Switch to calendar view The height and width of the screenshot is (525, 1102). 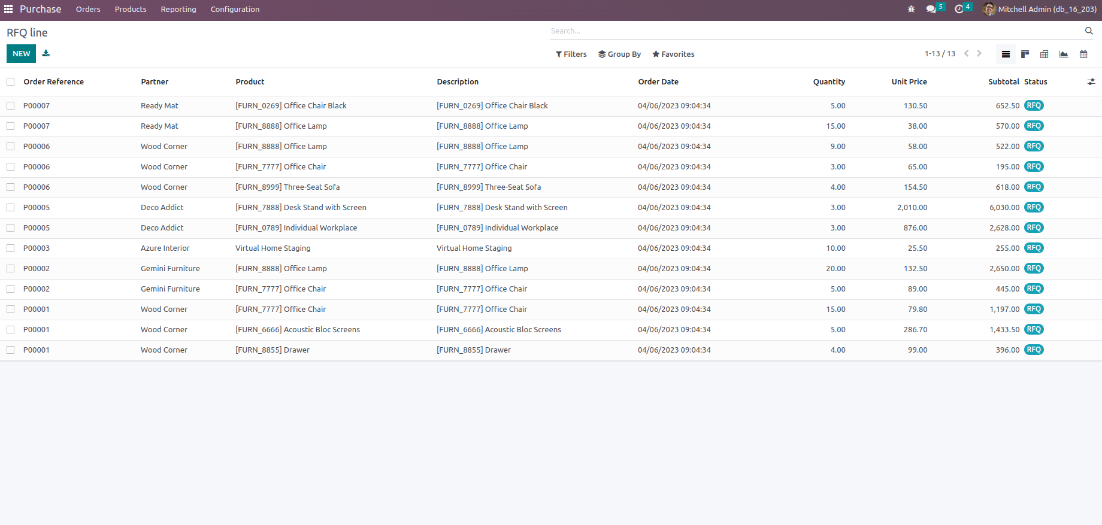(x=1083, y=54)
